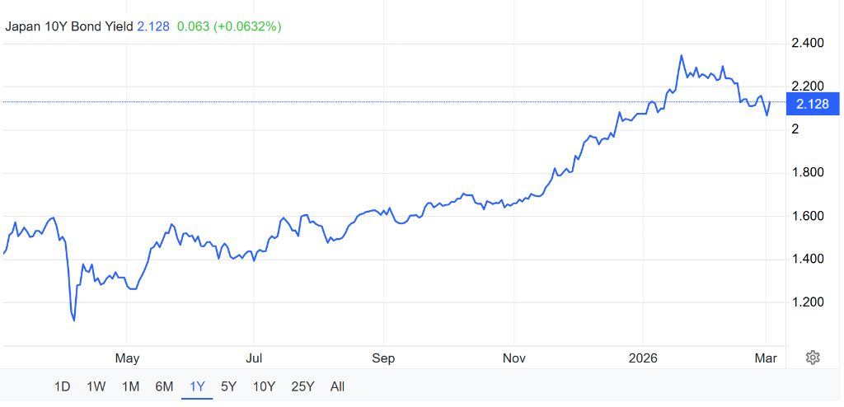Click the green 0.063 change value
Screen dimensions: 844x407
[x=193, y=26]
